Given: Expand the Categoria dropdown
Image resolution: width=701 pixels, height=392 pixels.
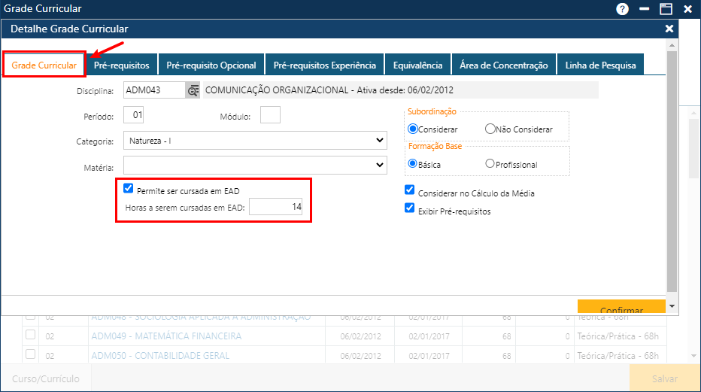Looking at the screenshot, I should tap(256, 141).
